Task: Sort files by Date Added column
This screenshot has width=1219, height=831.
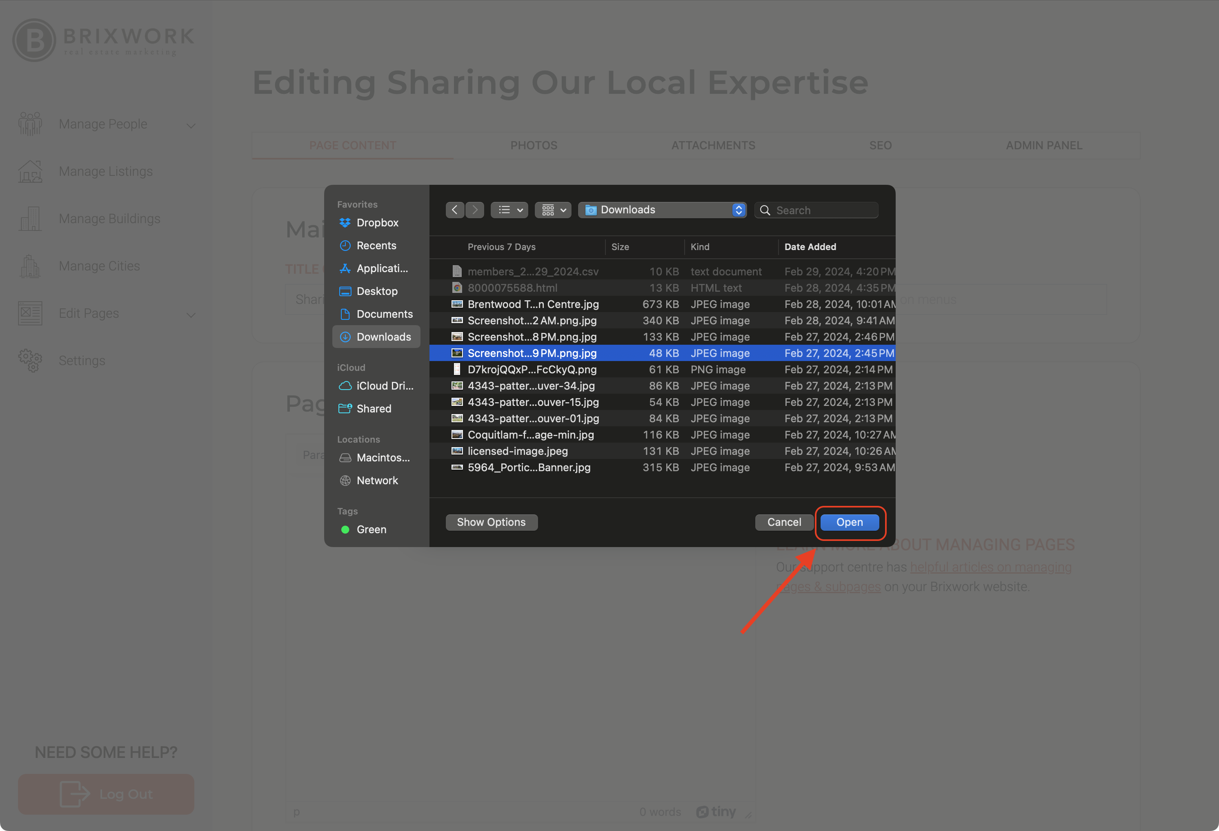Action: [810, 246]
